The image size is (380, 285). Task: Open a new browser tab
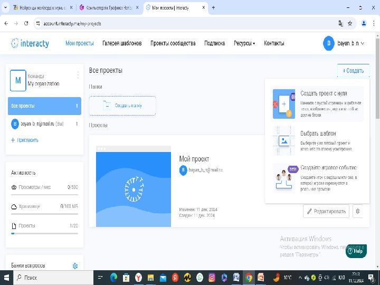pos(213,7)
